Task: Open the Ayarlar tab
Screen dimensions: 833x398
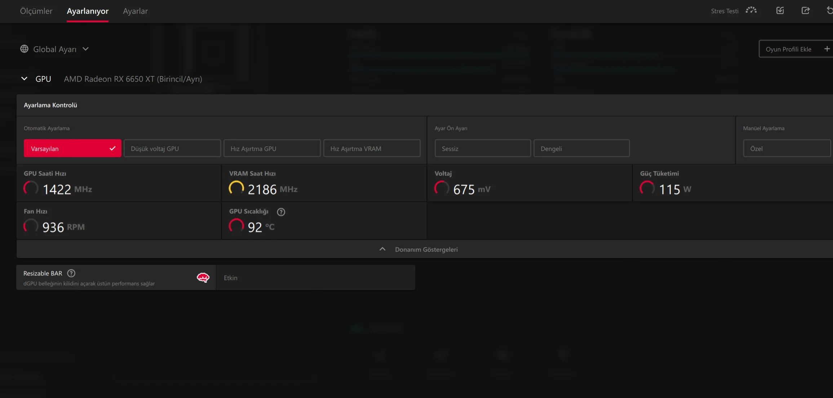Action: pos(135,11)
